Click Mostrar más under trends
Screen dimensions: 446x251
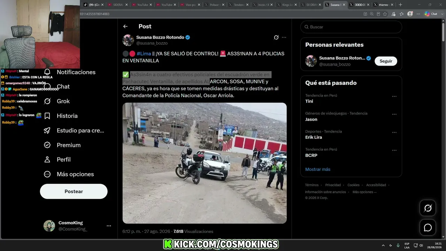pyautogui.click(x=318, y=169)
